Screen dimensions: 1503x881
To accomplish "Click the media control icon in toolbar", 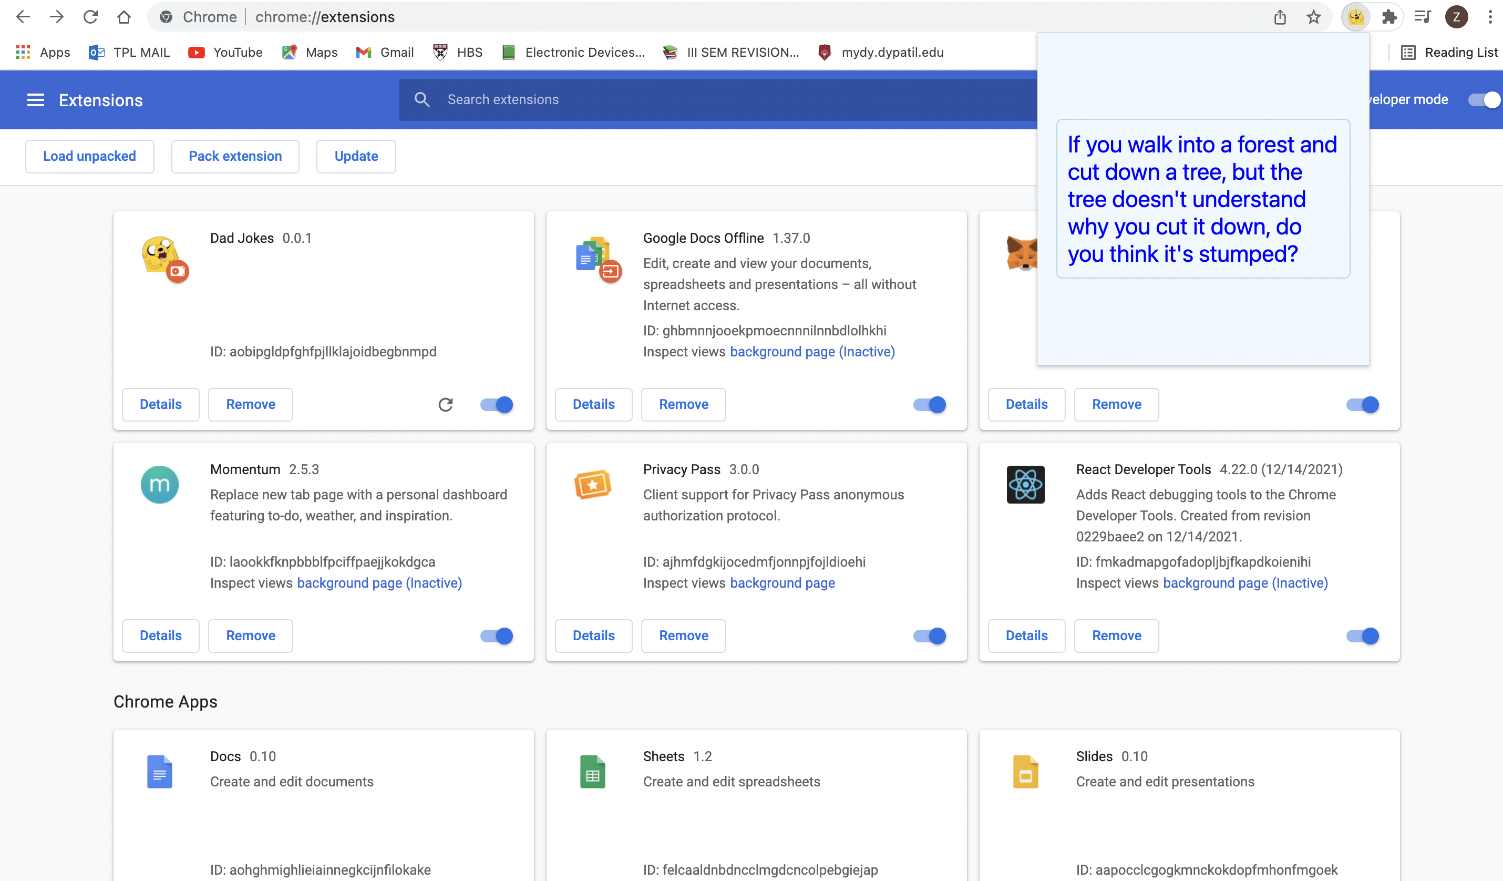I will (x=1423, y=17).
